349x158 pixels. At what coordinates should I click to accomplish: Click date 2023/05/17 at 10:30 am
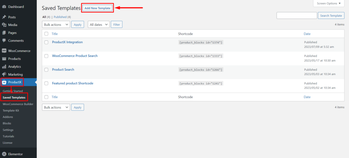(320, 60)
